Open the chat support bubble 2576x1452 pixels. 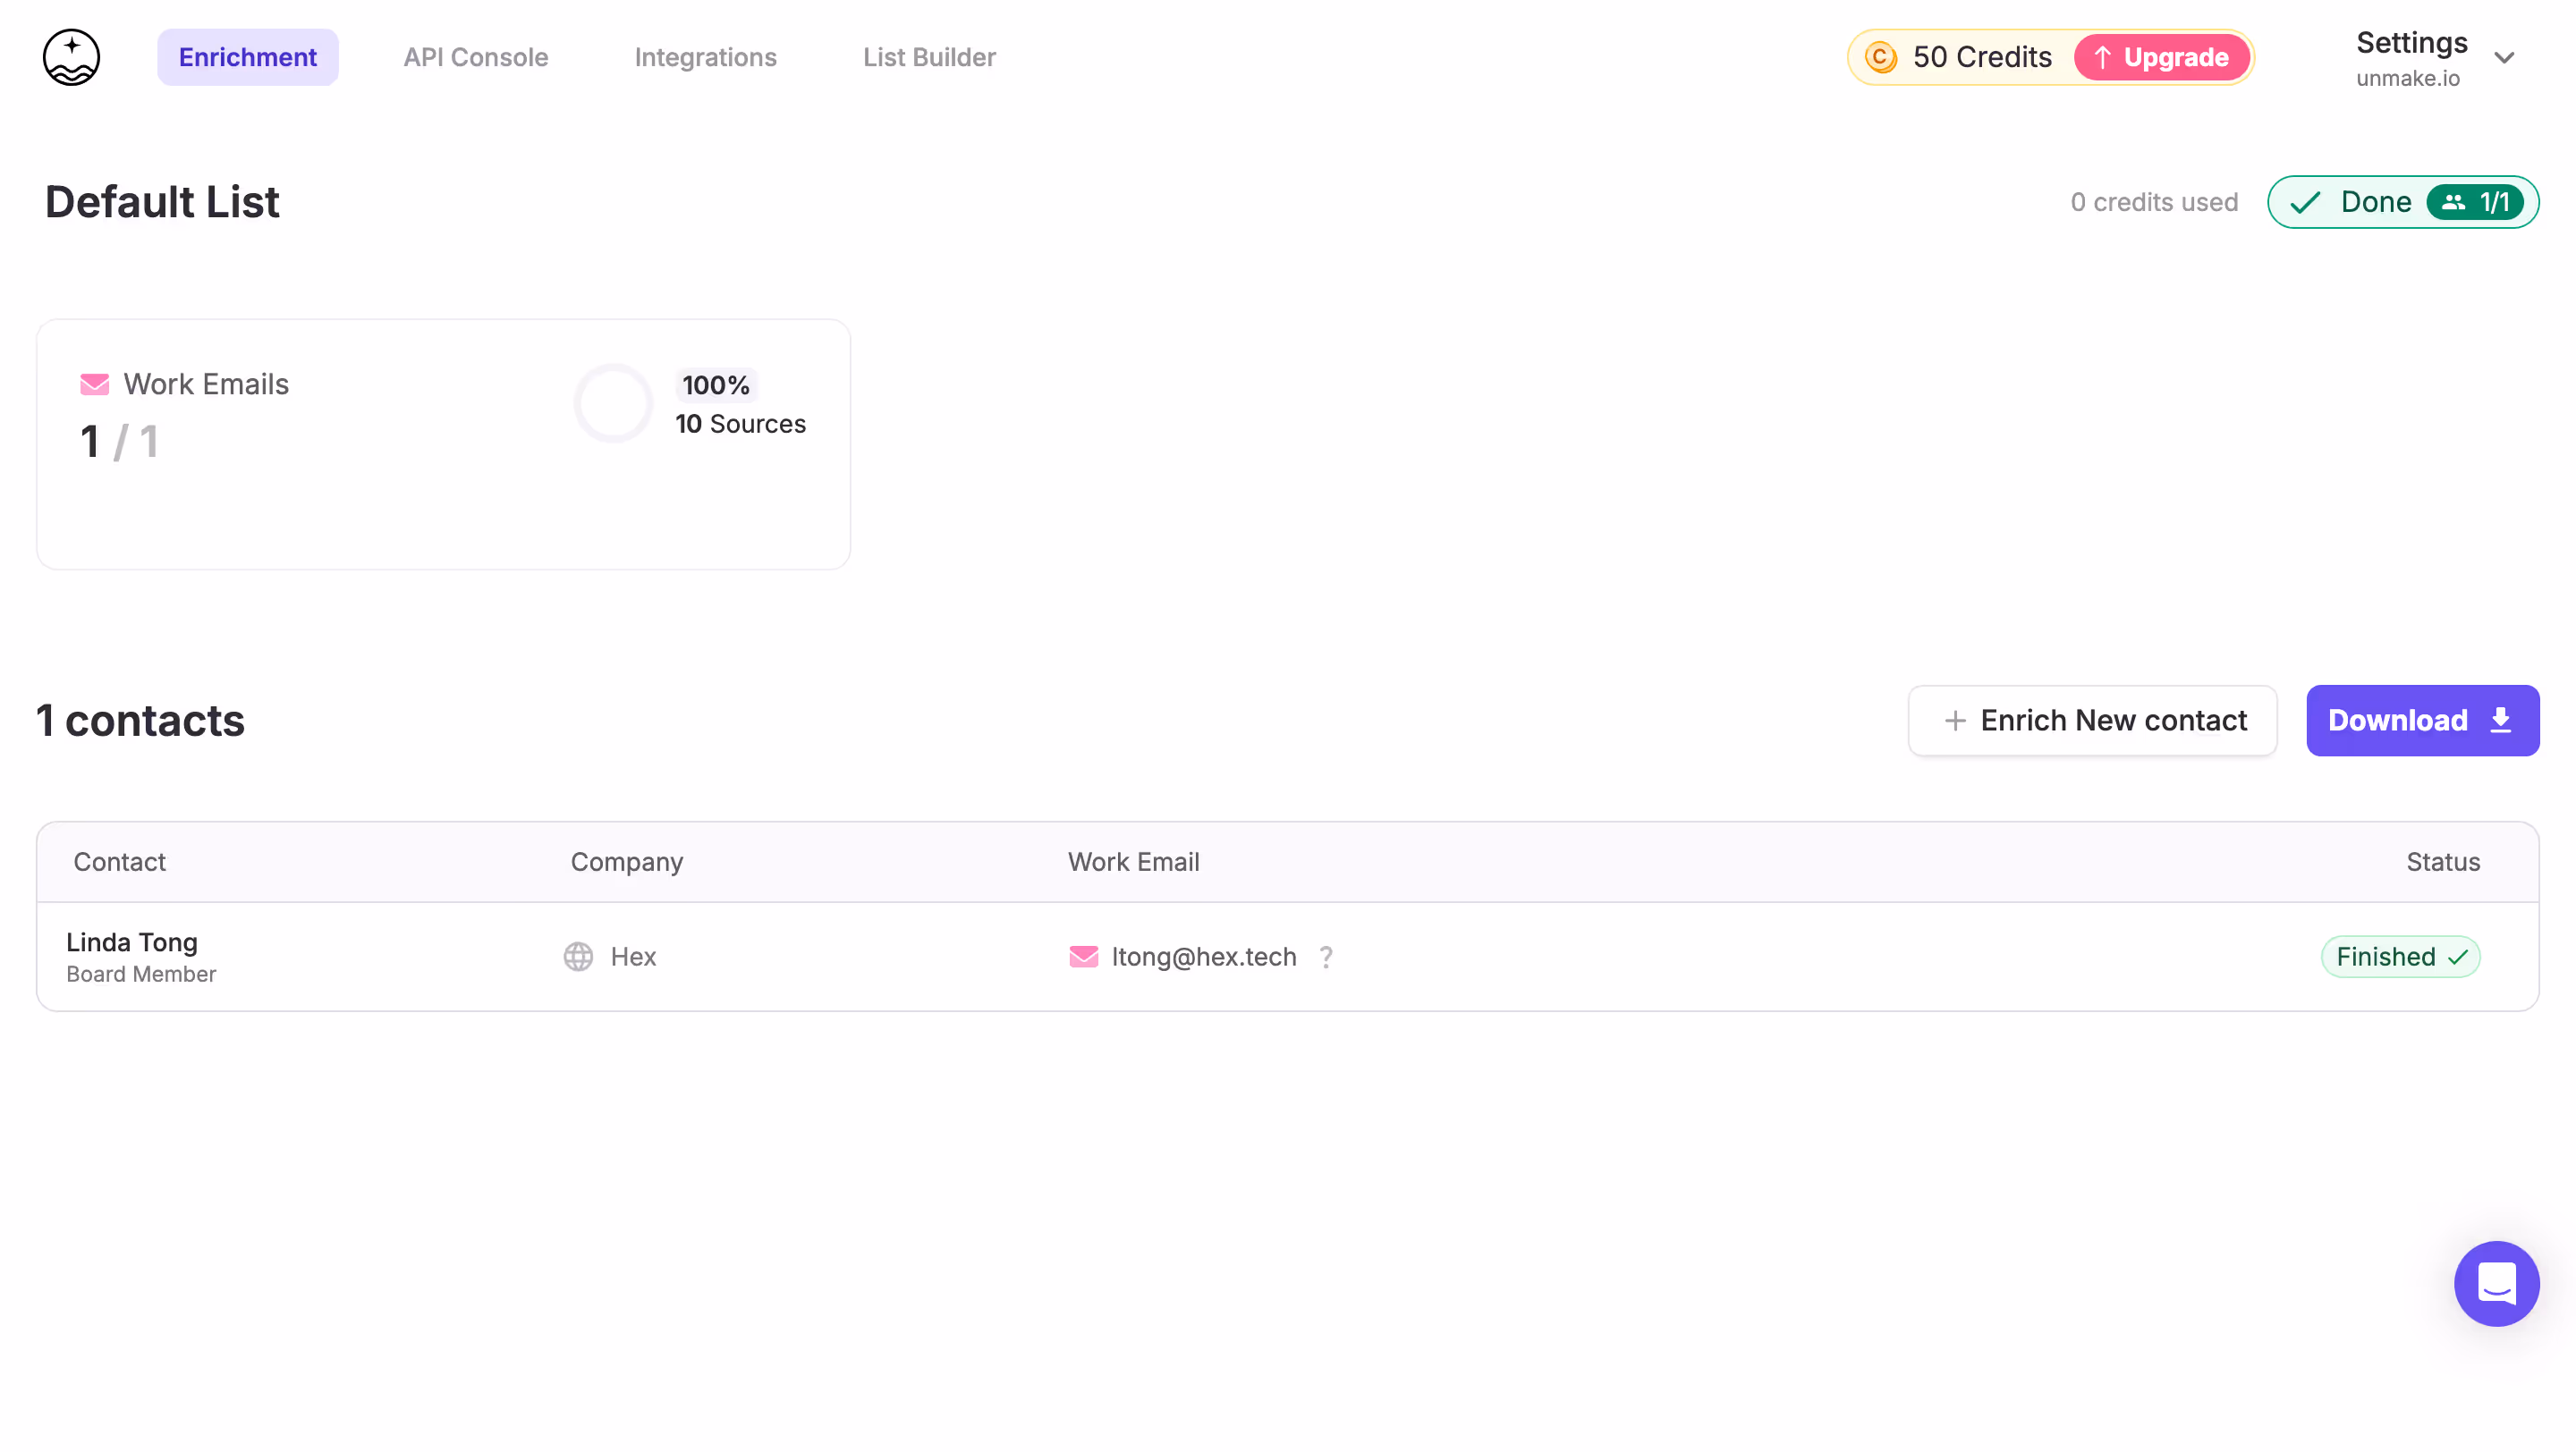click(x=2496, y=1283)
